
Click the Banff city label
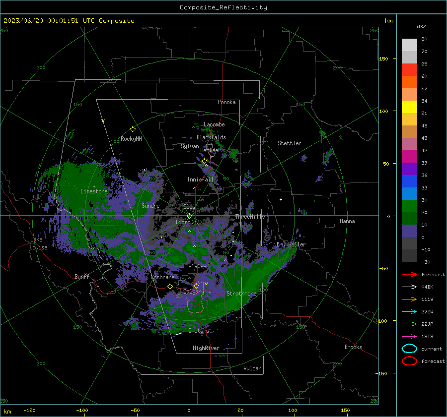coord(82,276)
